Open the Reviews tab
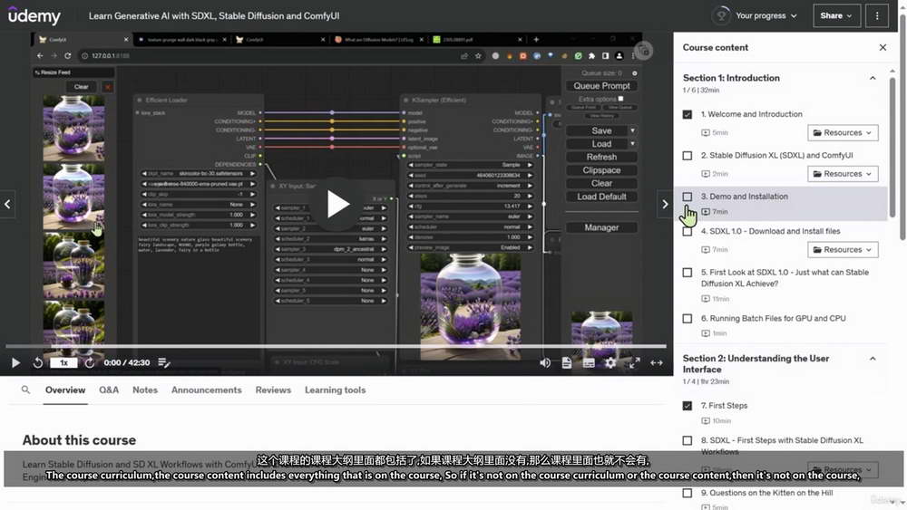The image size is (907, 510). [x=273, y=390]
